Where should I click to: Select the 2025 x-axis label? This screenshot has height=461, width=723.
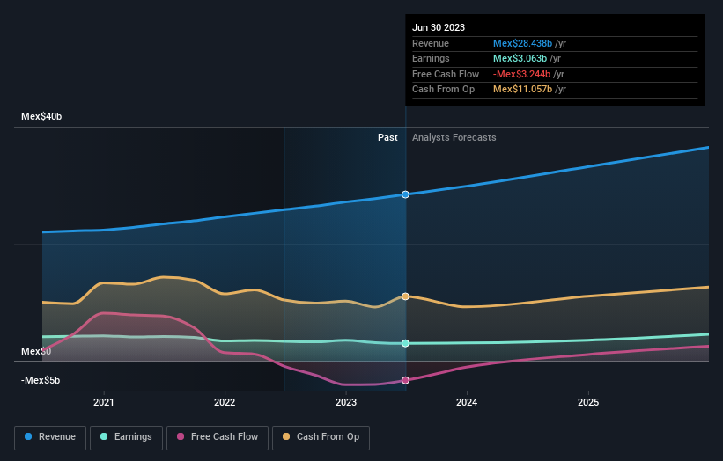[588, 402]
